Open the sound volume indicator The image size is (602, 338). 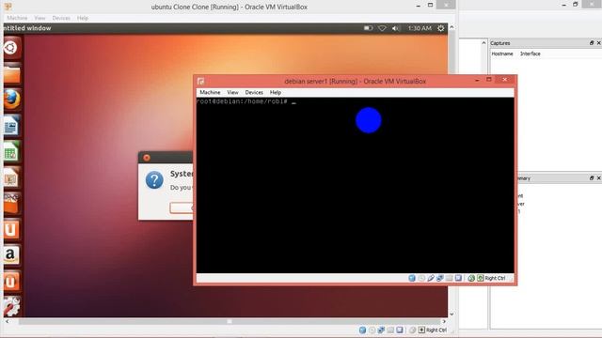tap(396, 28)
